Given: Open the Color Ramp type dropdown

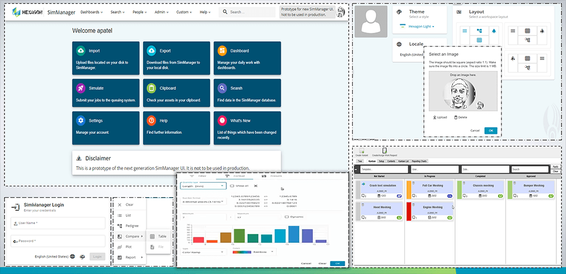Looking at the screenshot, I should tap(203, 252).
